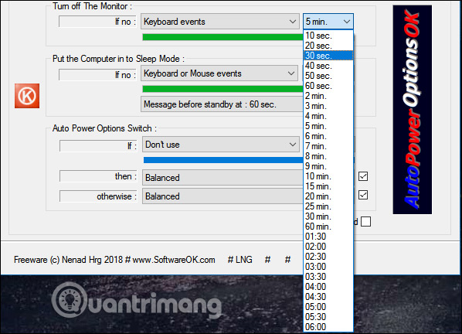Tick the empty checkbox below the Balanced rows
Viewport: 462px width, 334px height.
click(x=365, y=221)
